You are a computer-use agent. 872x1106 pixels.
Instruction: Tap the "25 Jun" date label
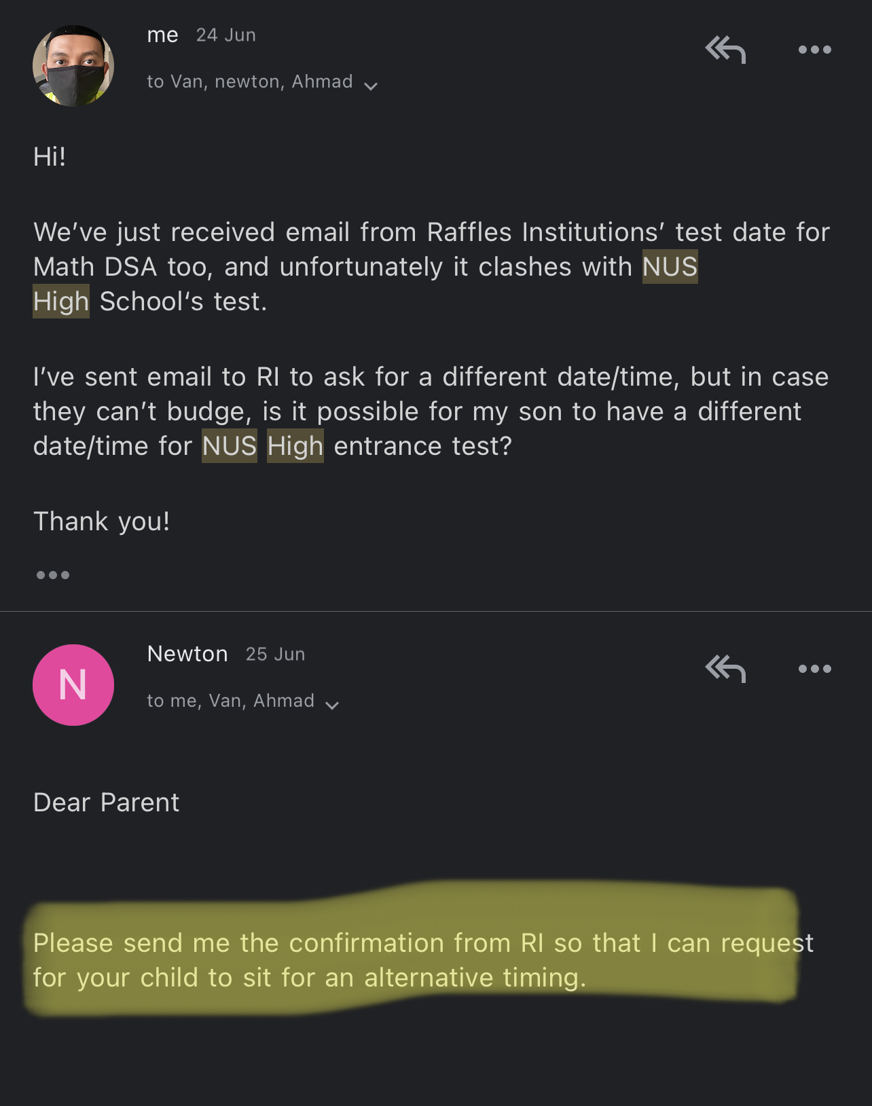point(275,655)
